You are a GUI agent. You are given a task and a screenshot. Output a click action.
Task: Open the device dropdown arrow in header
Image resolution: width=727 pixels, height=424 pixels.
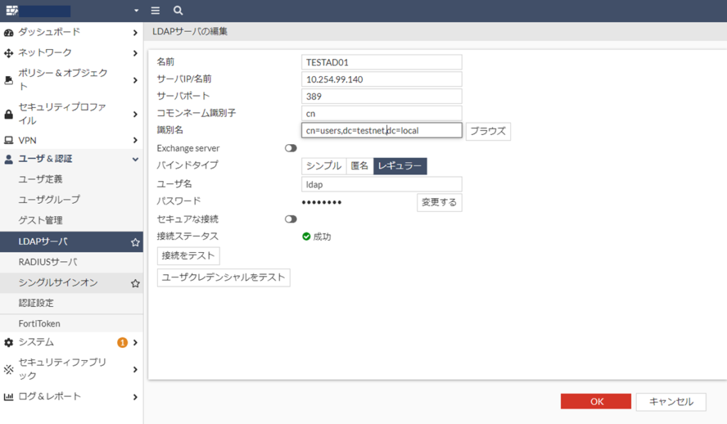tap(136, 11)
